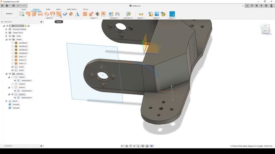Click the new design tab plus button
Viewport: 275px width, 154px height.
[x=247, y=6]
